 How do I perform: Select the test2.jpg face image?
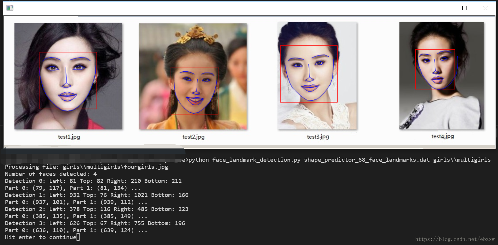pyautogui.click(x=193, y=76)
